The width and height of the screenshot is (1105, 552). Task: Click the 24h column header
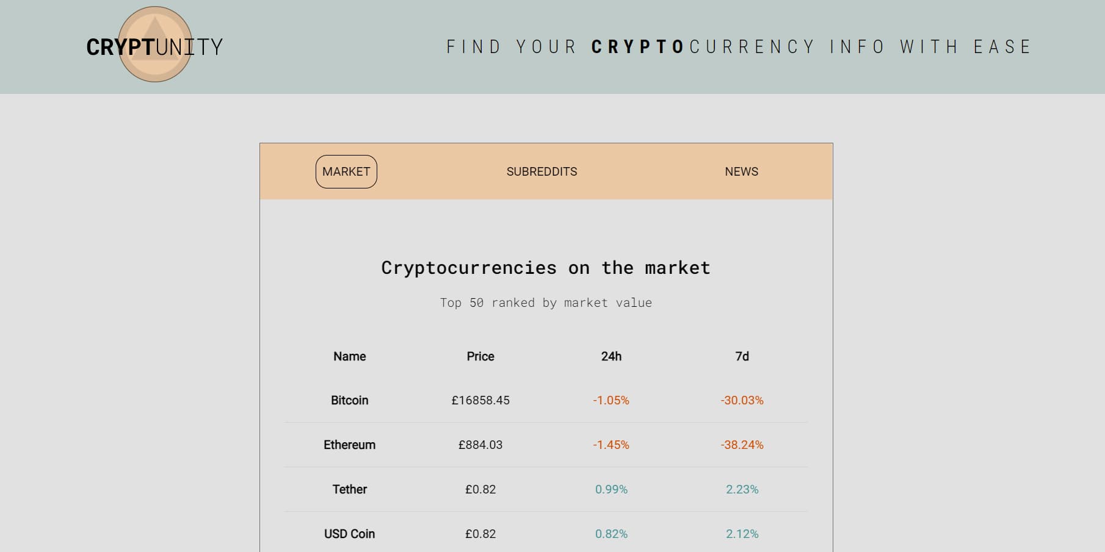pyautogui.click(x=611, y=356)
